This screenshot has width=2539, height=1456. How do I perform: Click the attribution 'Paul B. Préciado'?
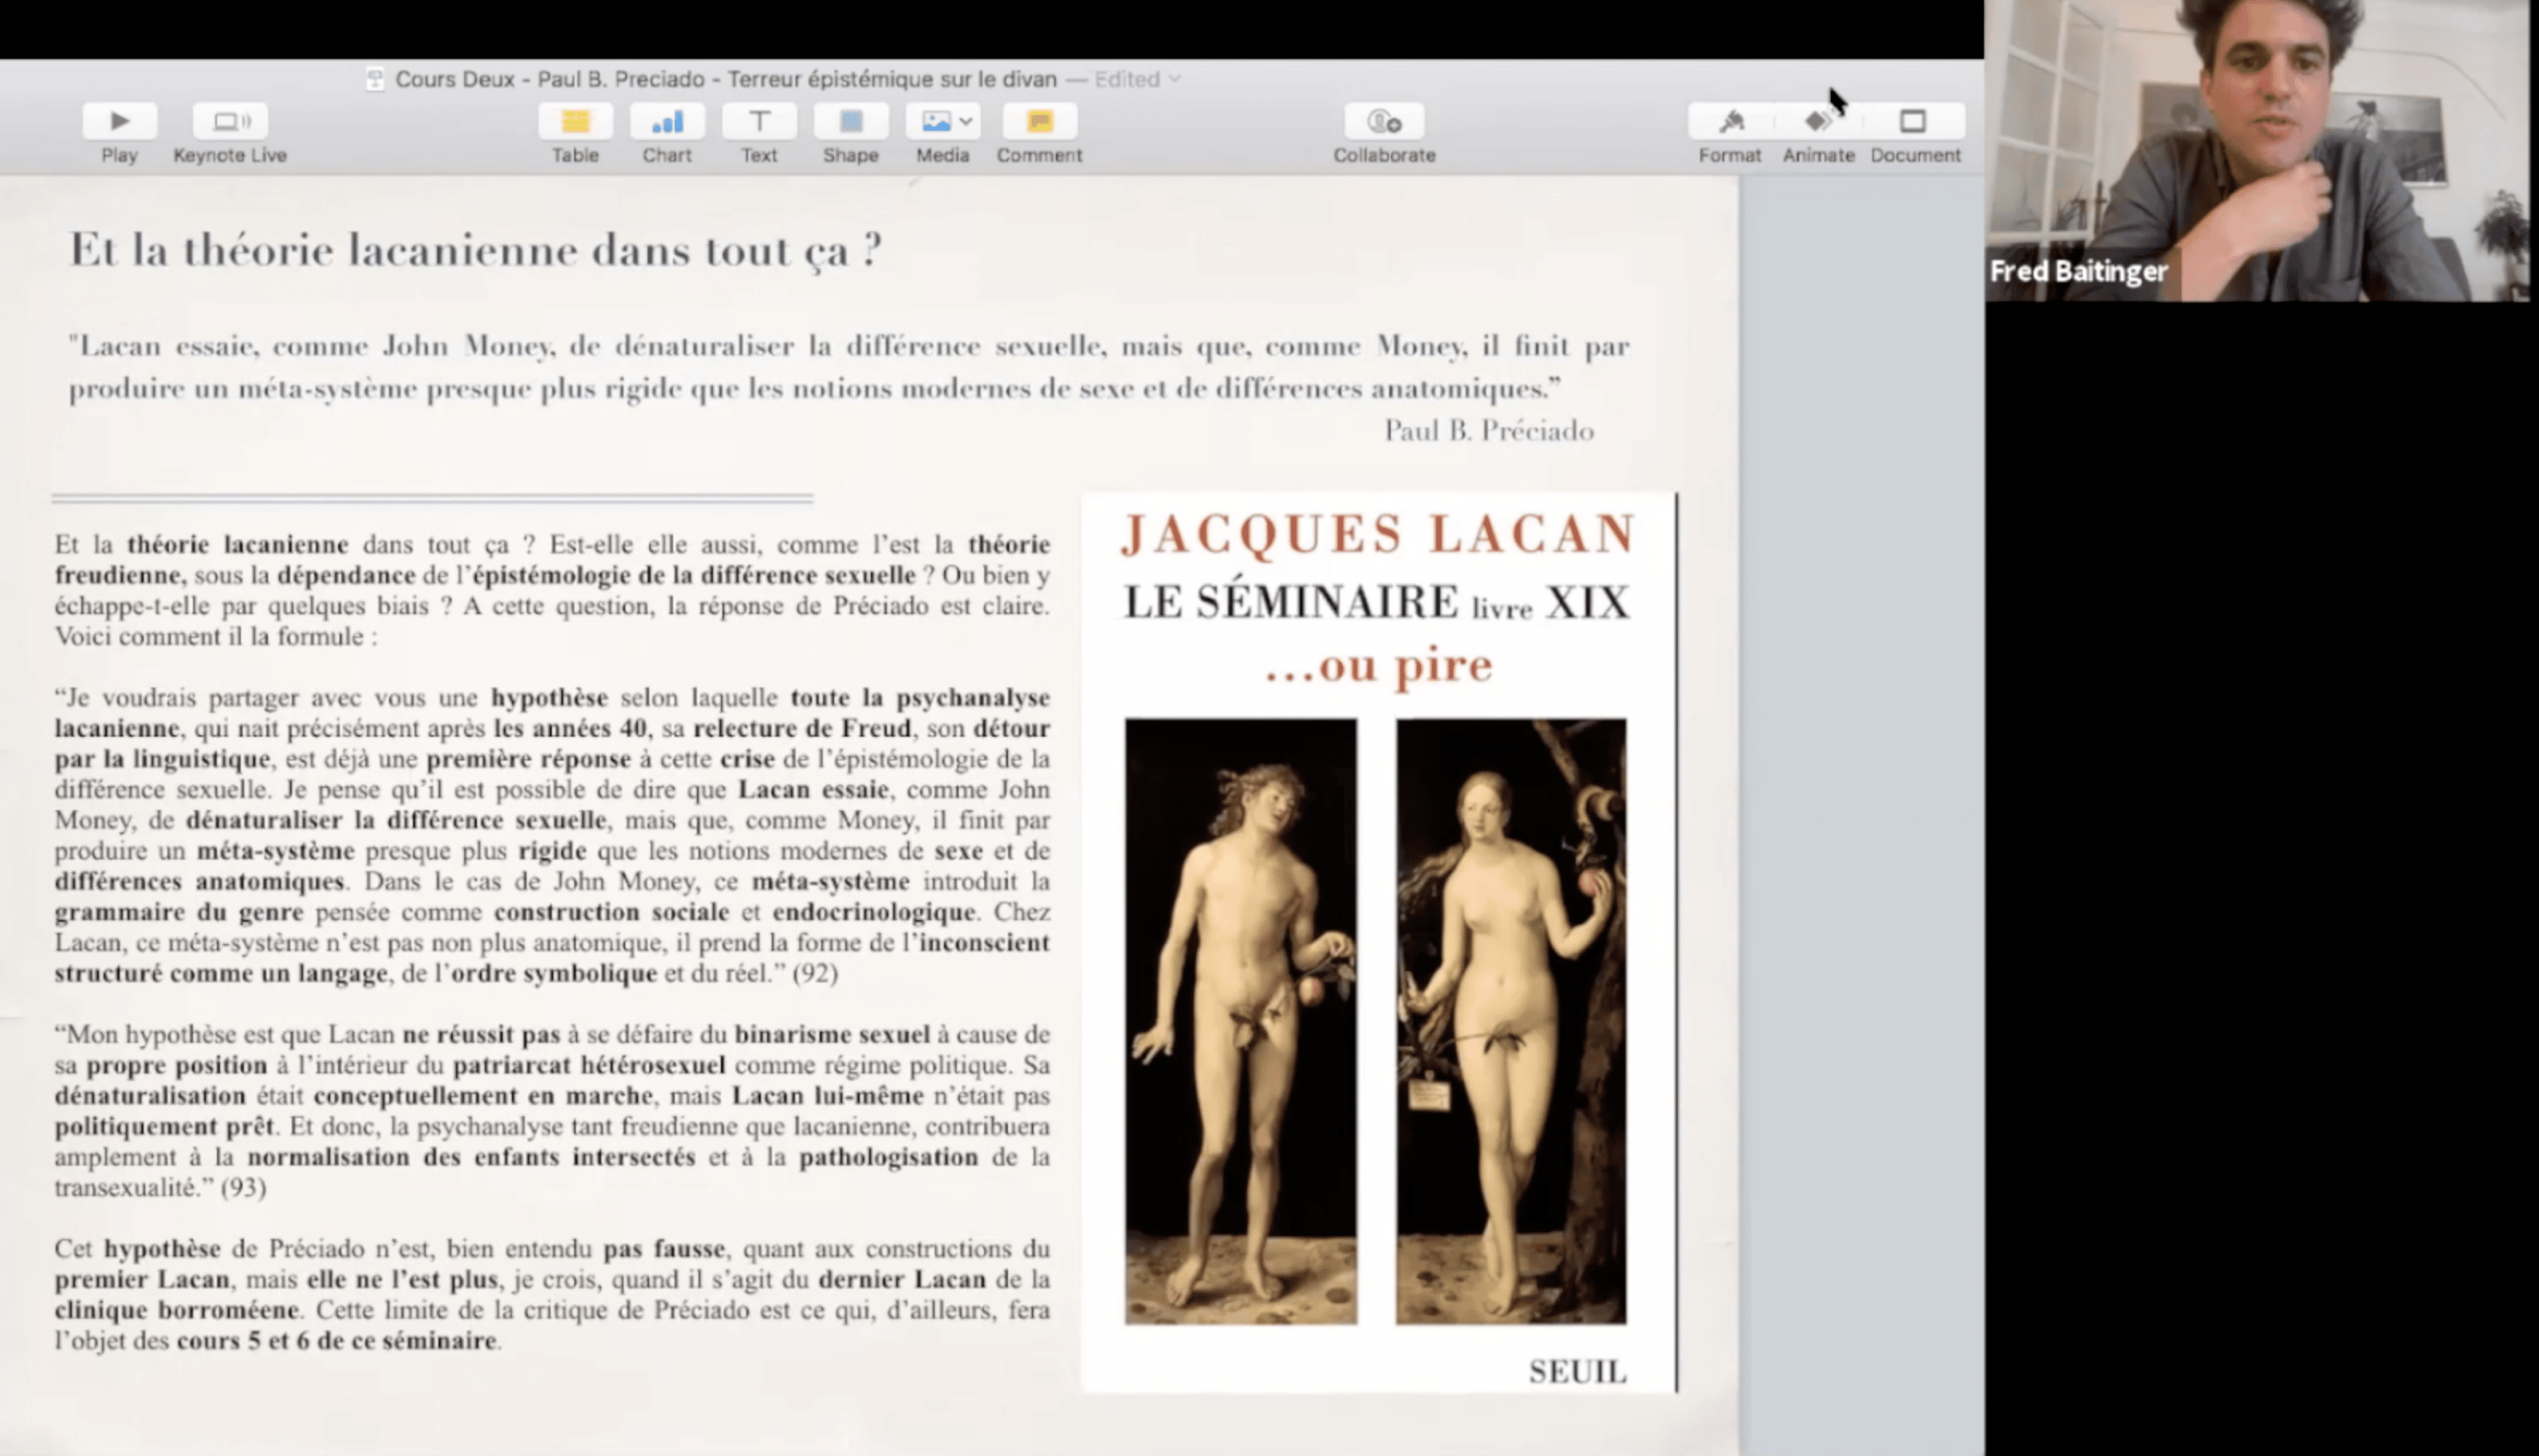1488,430
